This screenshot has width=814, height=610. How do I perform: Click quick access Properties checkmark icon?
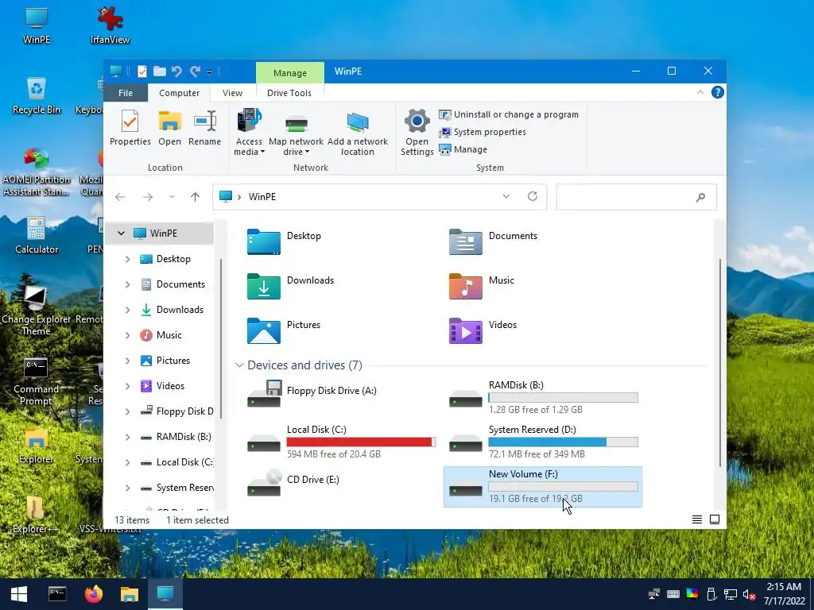[141, 71]
